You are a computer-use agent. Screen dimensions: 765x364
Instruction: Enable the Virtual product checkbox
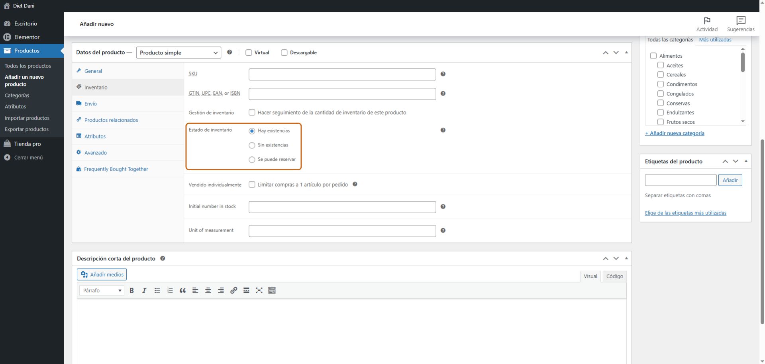(249, 53)
